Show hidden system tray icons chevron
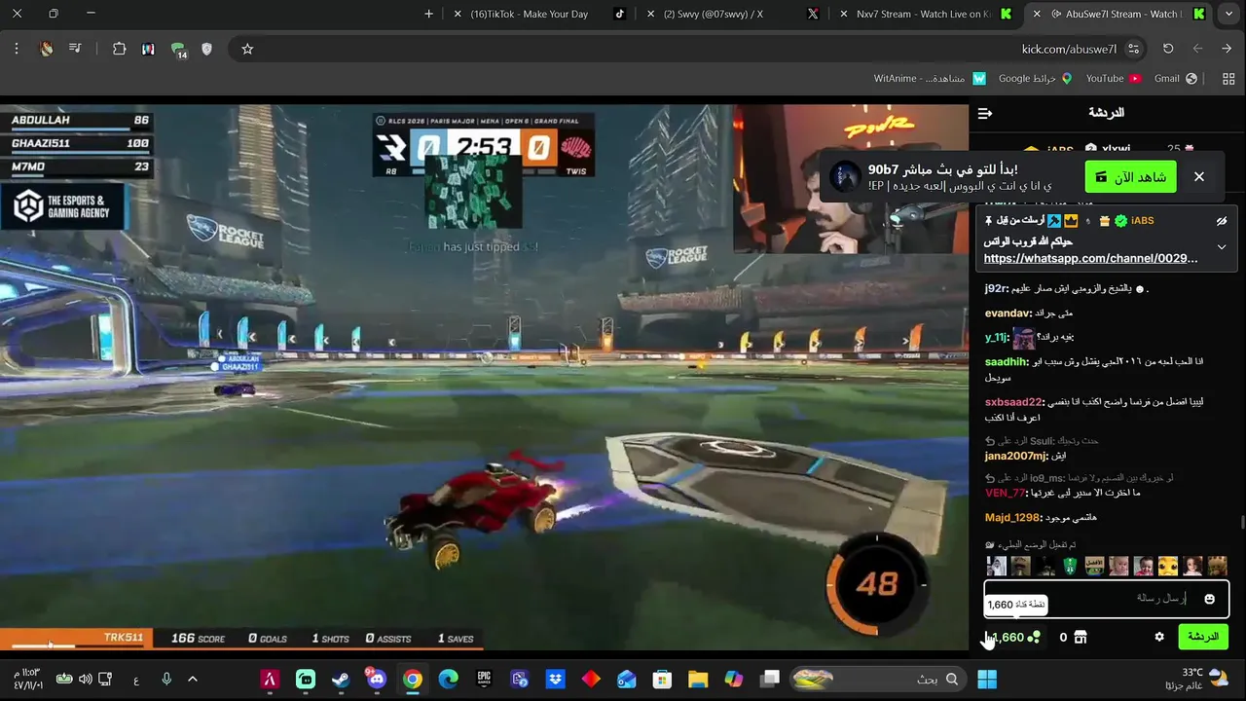This screenshot has width=1246, height=701. pyautogui.click(x=193, y=679)
